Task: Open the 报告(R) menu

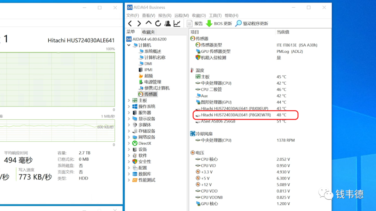Action: 165,16
